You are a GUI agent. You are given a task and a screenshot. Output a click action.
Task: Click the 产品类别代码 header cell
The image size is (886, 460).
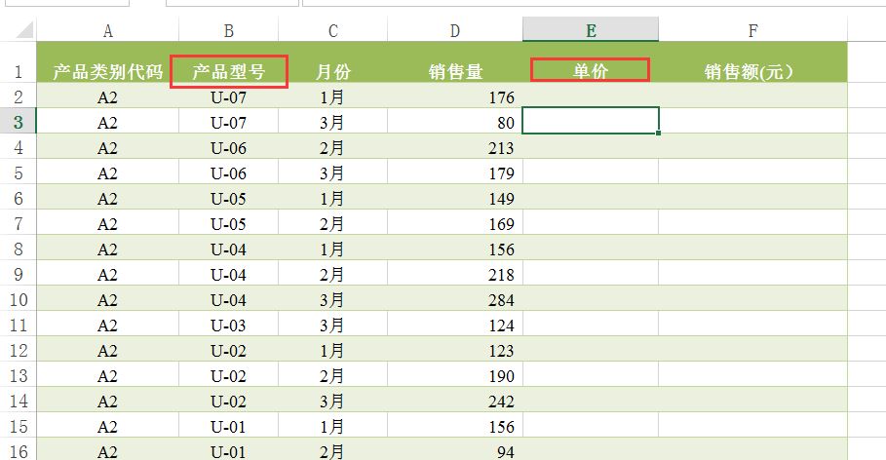(107, 62)
